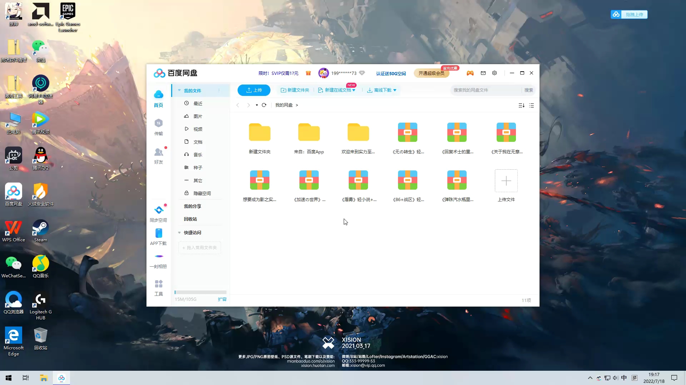Click the 限时! SVIP promotion link
The height and width of the screenshot is (385, 686).
point(278,73)
